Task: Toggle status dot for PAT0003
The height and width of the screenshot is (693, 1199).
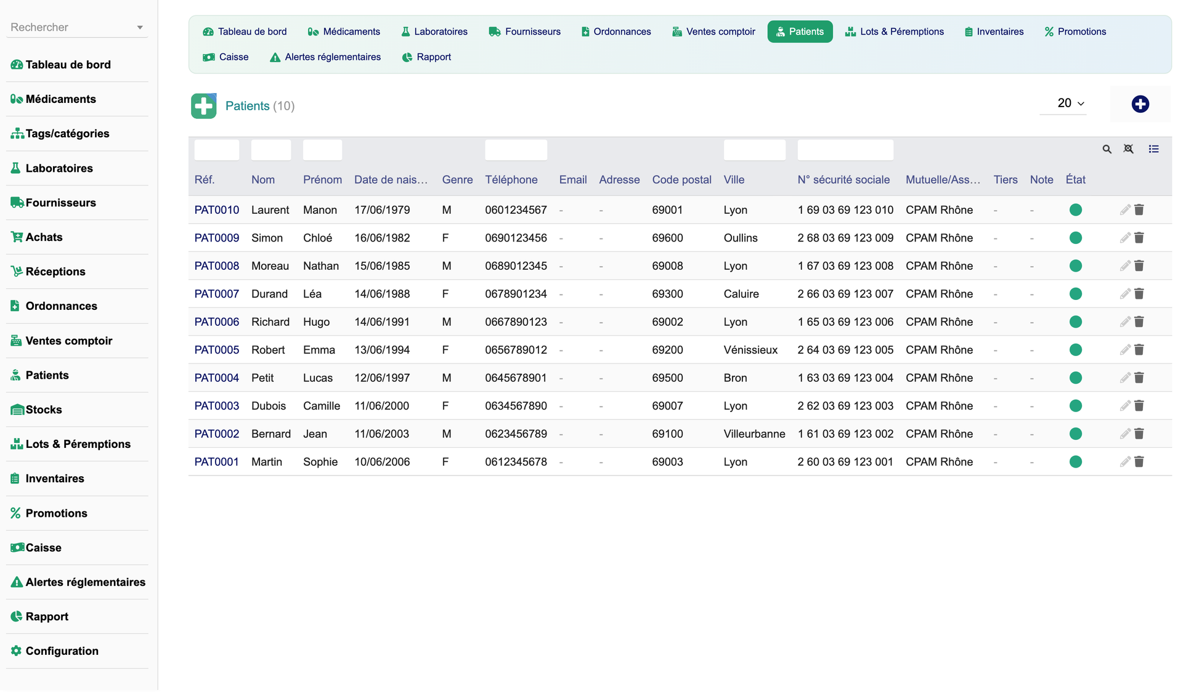Action: (x=1076, y=406)
